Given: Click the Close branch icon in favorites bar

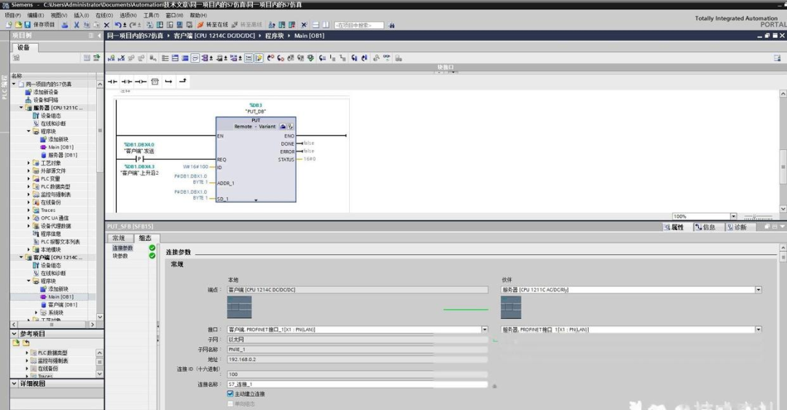Looking at the screenshot, I should click(x=183, y=82).
